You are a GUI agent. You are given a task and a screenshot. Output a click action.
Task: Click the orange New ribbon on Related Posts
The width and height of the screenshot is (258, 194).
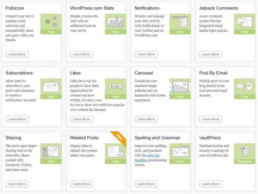119,137
